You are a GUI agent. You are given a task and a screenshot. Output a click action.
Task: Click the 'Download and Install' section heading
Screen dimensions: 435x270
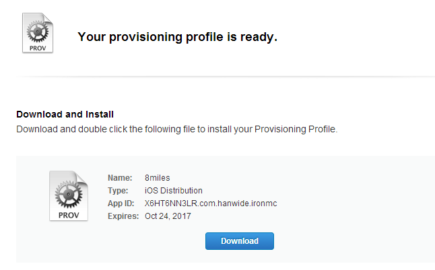65,114
